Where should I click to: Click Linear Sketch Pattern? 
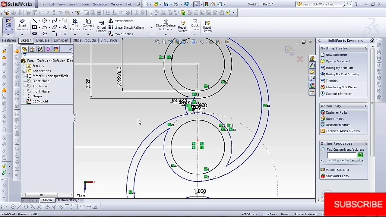point(126,27)
